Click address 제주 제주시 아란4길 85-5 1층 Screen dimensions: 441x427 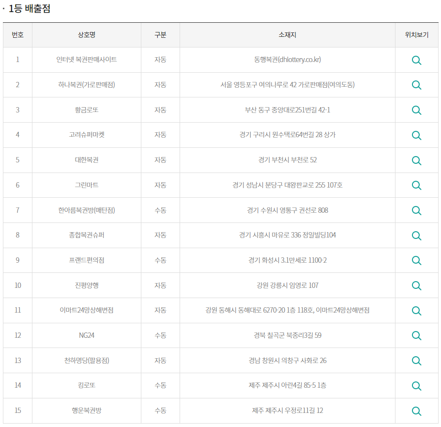pos(288,385)
